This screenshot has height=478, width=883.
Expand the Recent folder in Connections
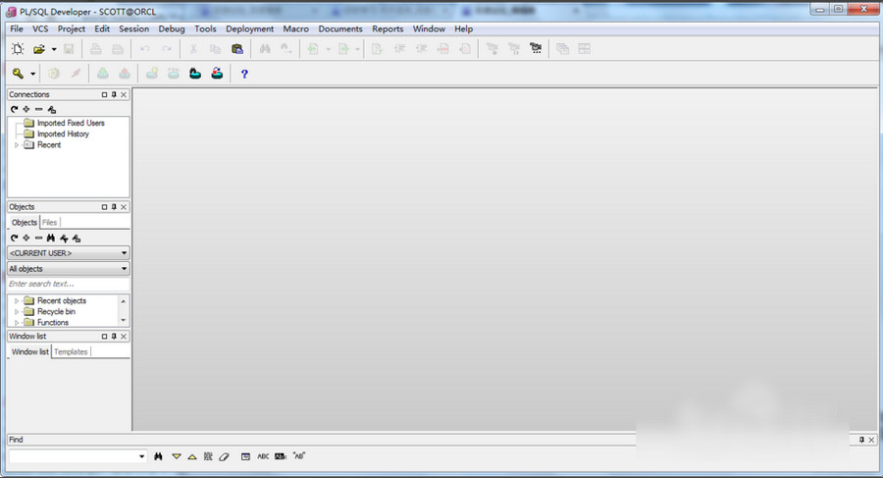pyautogui.click(x=17, y=145)
